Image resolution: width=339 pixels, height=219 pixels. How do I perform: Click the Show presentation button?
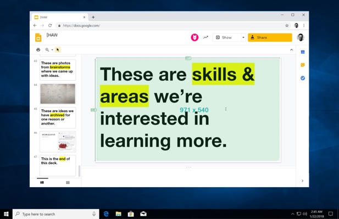pyautogui.click(x=227, y=37)
